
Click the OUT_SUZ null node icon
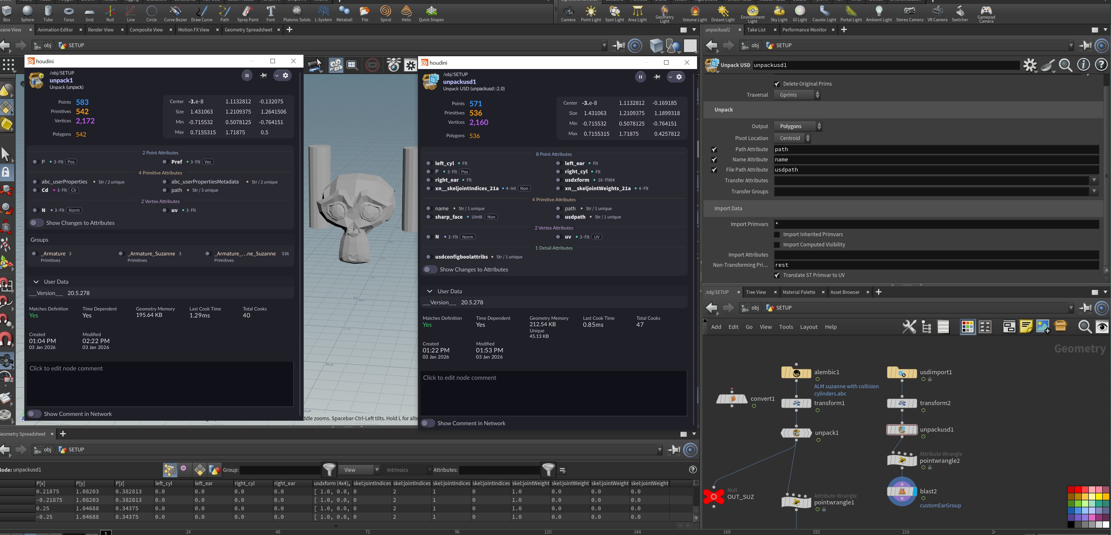tap(714, 497)
